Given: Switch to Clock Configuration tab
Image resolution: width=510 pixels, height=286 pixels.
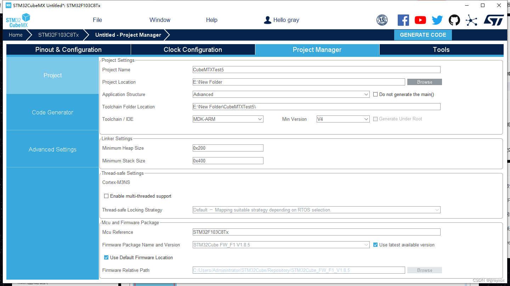Looking at the screenshot, I should coord(193,49).
